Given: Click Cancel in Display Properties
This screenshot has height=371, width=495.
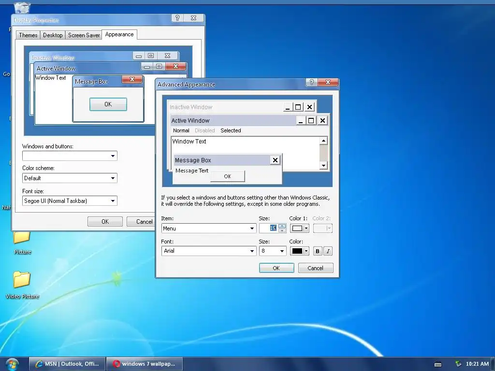Looking at the screenshot, I should coord(141,221).
